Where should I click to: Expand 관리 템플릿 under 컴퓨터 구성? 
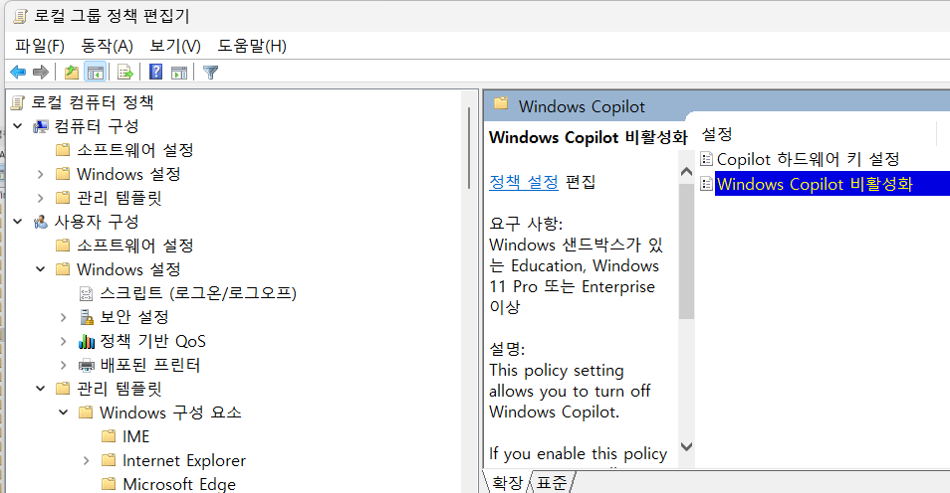(41, 198)
